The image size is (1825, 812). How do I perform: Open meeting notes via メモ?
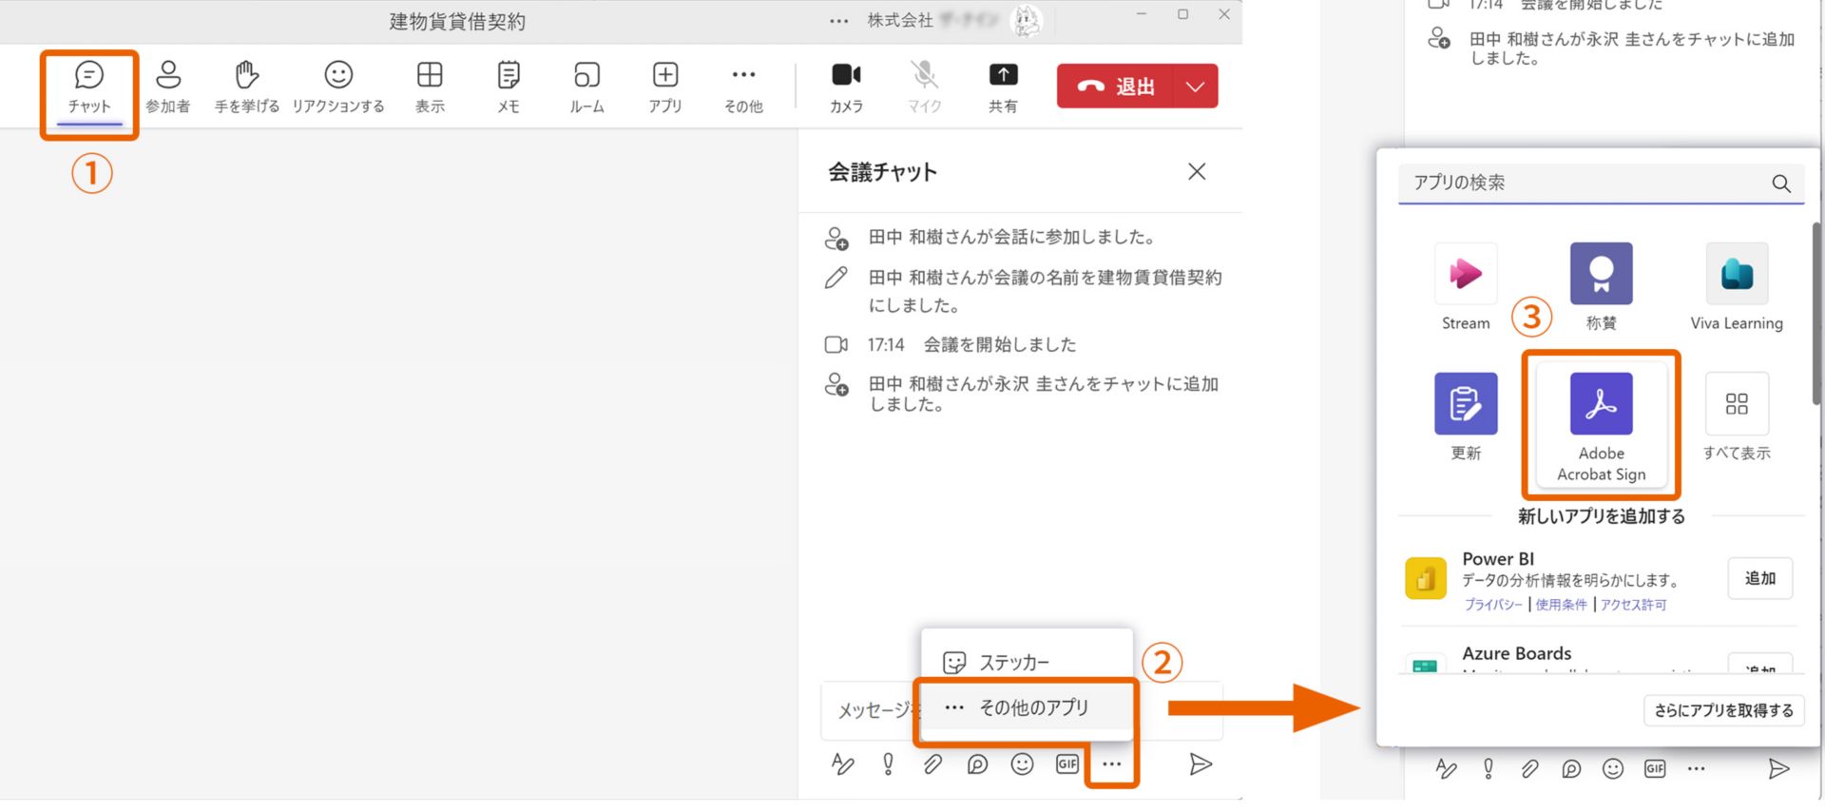(509, 88)
